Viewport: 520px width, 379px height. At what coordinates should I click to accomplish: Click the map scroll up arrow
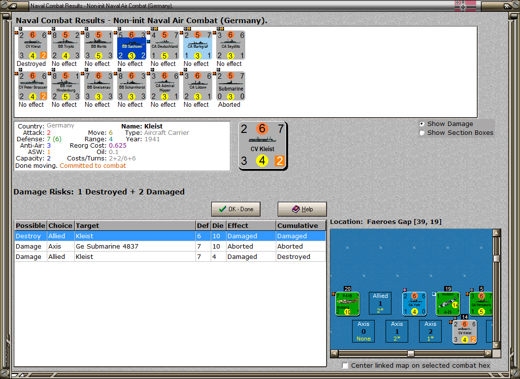(x=496, y=233)
